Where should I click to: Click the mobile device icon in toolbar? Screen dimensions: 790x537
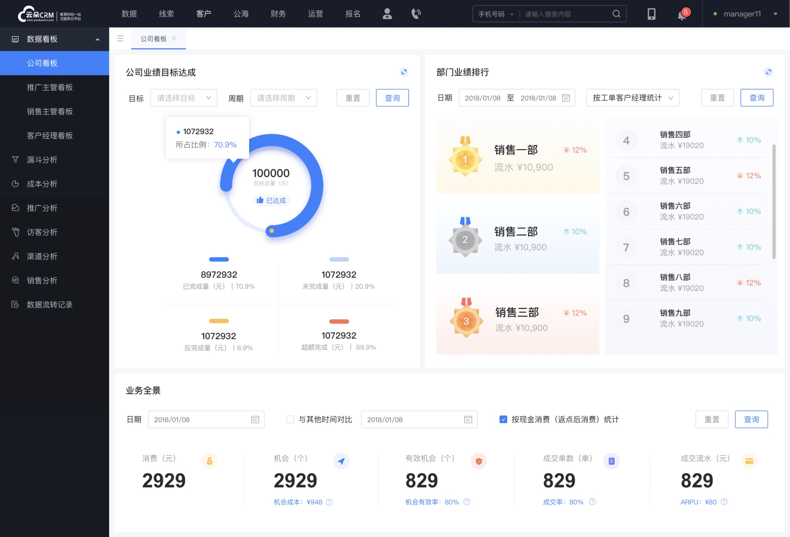[x=650, y=13]
